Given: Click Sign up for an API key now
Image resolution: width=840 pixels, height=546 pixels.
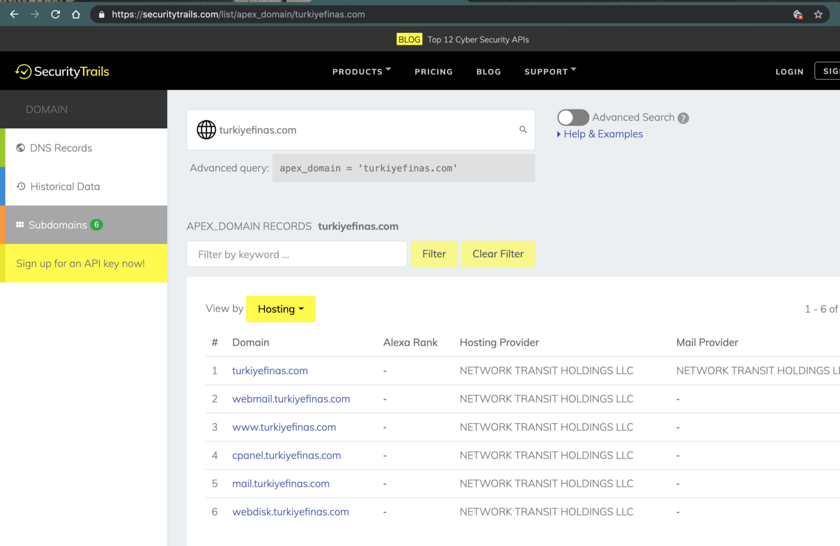Looking at the screenshot, I should [x=83, y=263].
